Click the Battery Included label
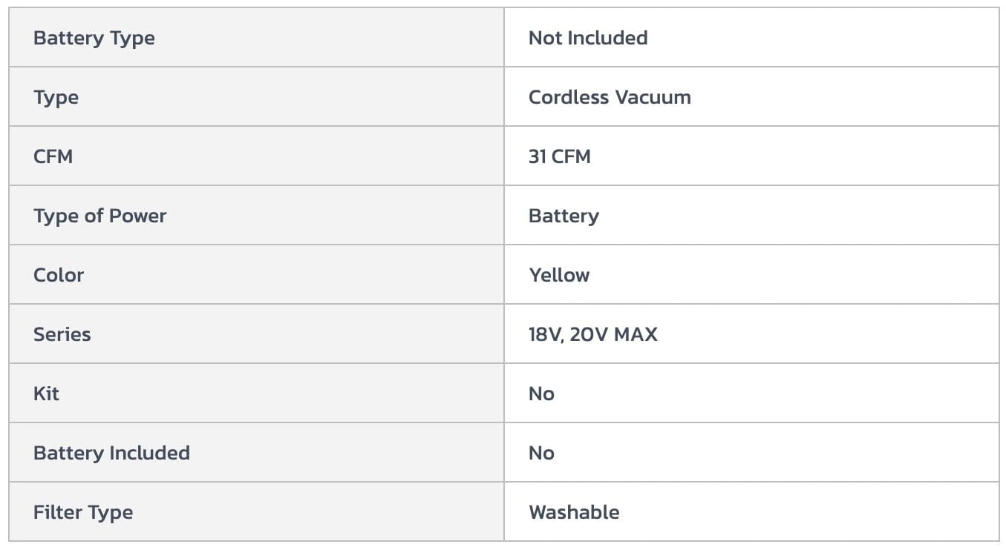 pos(111,453)
